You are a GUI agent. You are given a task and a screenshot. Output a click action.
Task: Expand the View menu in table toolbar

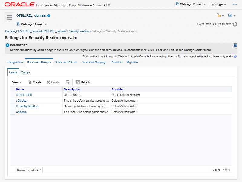pyautogui.click(x=17, y=82)
